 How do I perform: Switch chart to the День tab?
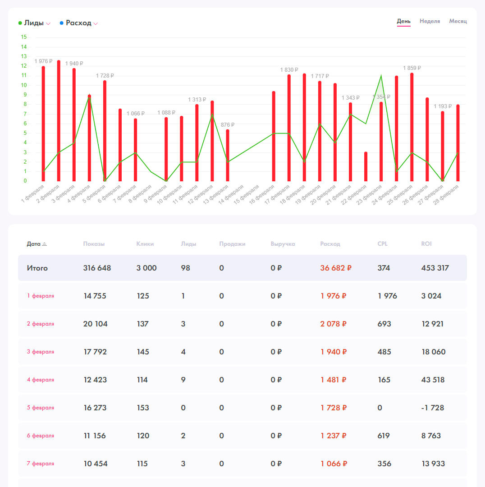point(404,21)
